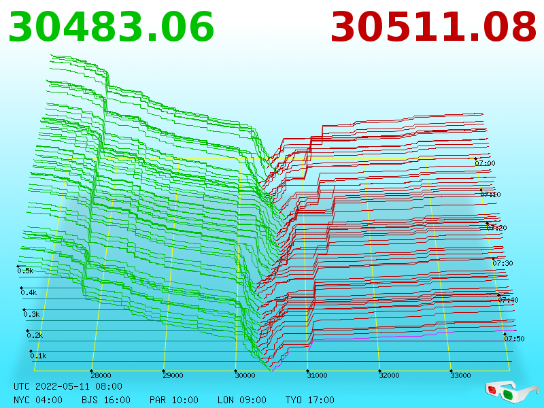Click the 0.2k depth axis label
Viewport: 544px width, 408px height.
pyautogui.click(x=35, y=335)
